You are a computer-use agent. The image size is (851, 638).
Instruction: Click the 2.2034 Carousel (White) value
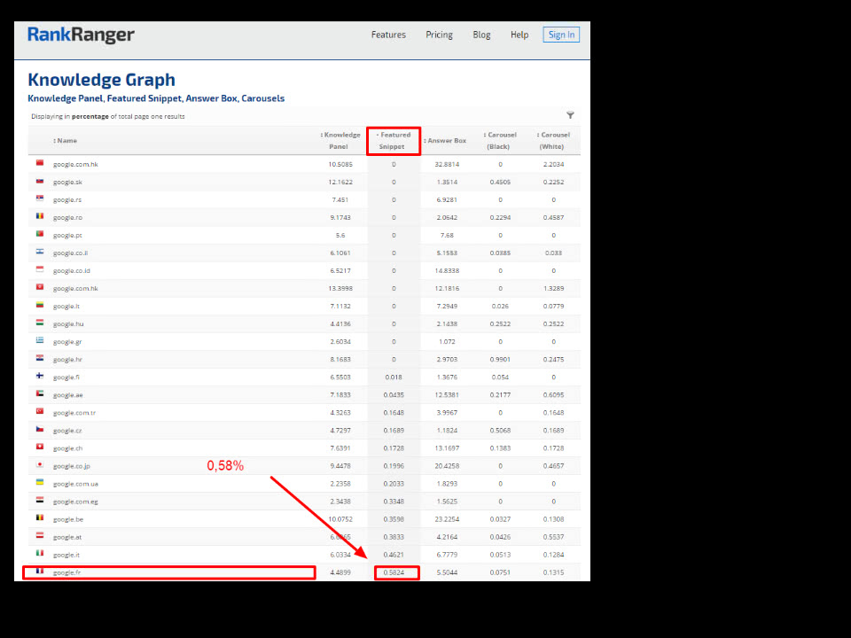tap(553, 164)
